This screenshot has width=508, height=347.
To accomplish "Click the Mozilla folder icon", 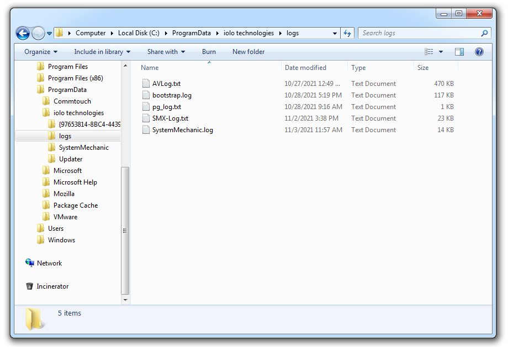I will [46, 194].
